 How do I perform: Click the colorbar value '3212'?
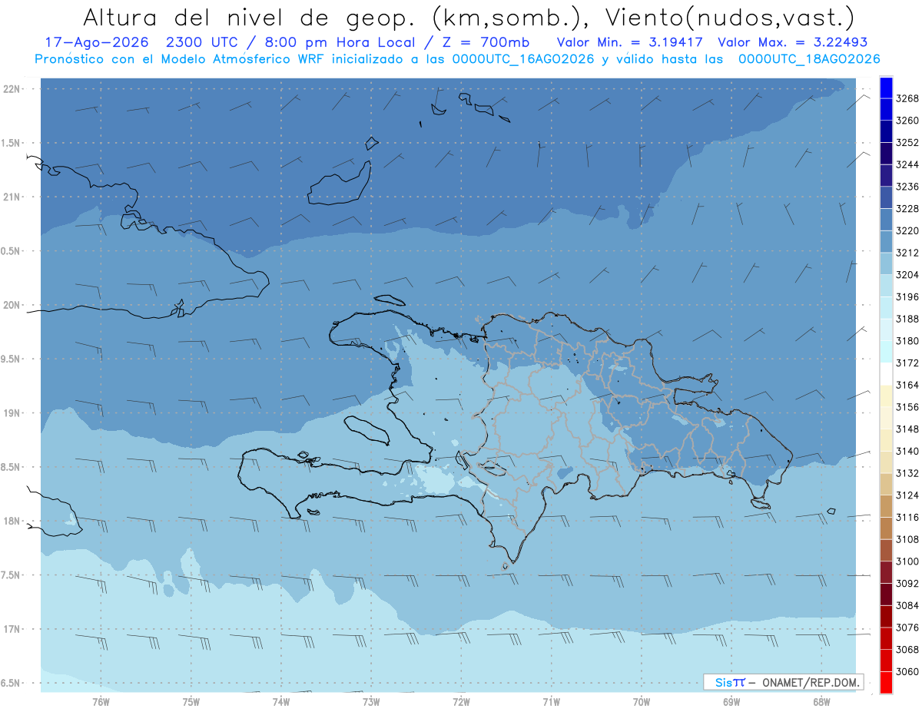[907, 253]
